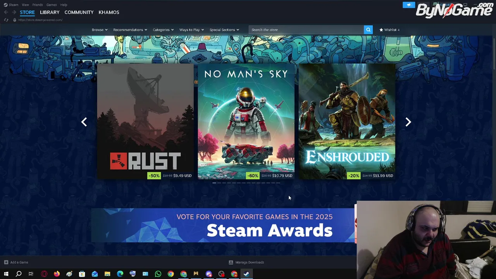Click the store URL address text
Image resolution: width=496 pixels, height=279 pixels.
tap(40, 20)
